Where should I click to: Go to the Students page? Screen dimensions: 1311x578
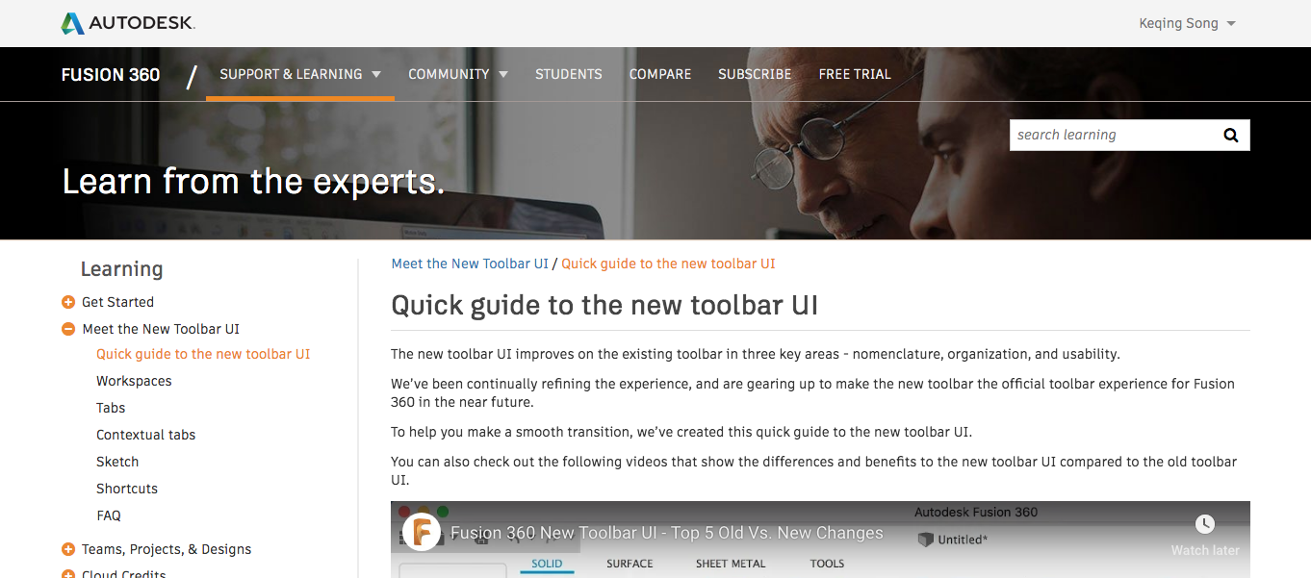coord(569,74)
